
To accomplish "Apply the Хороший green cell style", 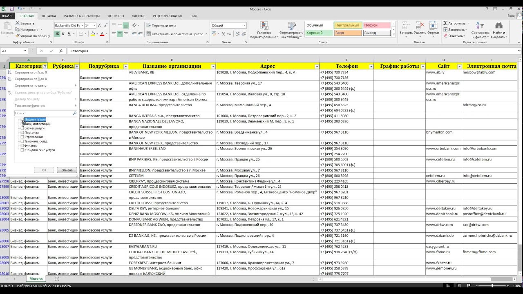I will click(x=319, y=33).
